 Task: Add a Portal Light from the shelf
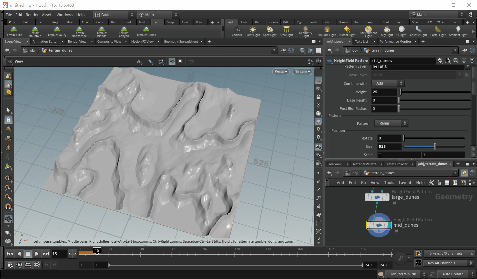(438, 32)
